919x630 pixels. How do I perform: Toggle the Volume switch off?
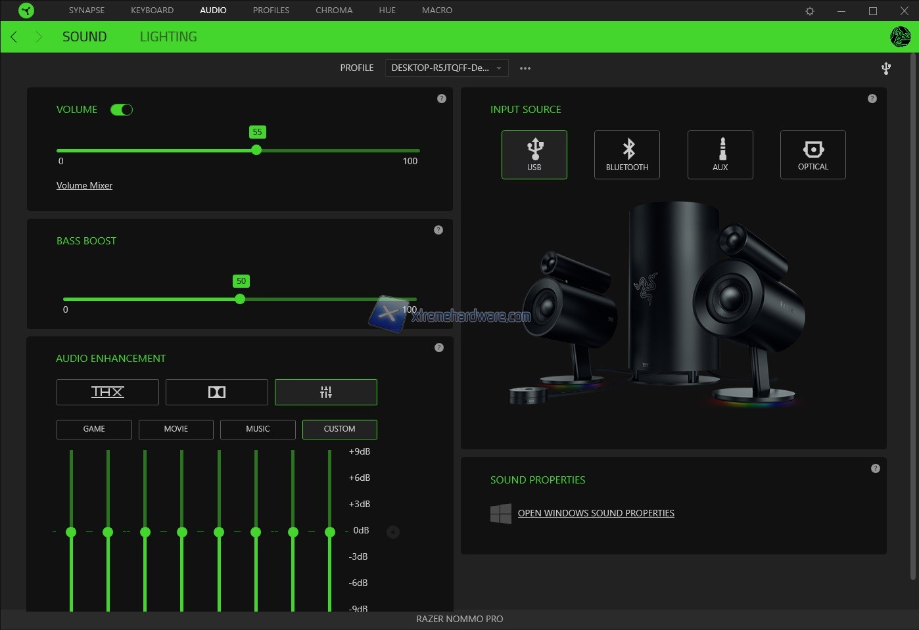click(122, 110)
